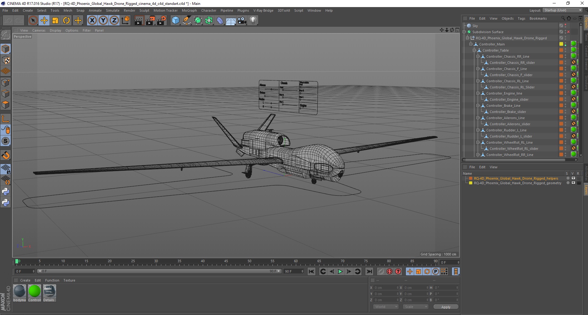Select the Move tool
Image resolution: width=588 pixels, height=315 pixels.
point(44,21)
